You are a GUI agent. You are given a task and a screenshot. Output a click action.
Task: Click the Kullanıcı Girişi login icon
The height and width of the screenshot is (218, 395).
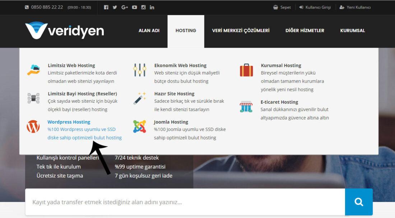tap(301, 7)
